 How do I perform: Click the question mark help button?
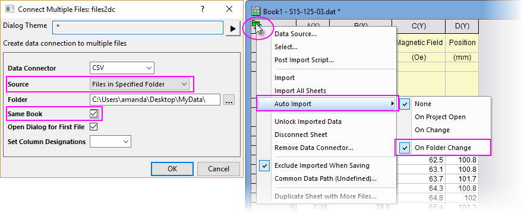coord(203,9)
